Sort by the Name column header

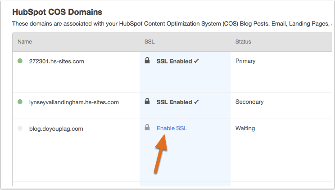[25, 42]
